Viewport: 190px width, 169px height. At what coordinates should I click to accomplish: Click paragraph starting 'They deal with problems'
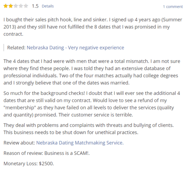[89, 129]
